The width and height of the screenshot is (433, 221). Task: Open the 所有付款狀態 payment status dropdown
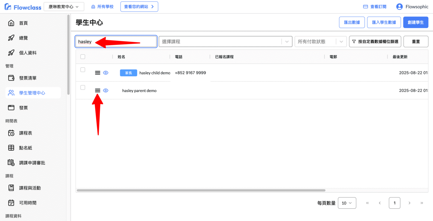[x=341, y=42]
